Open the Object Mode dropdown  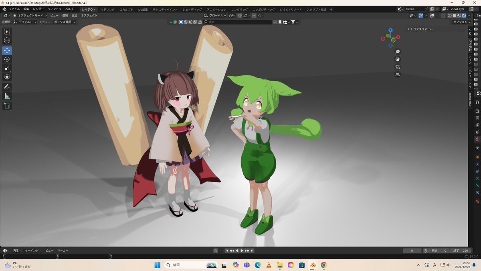coord(30,16)
